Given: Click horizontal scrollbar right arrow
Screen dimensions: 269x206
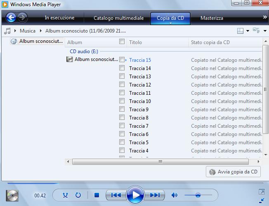Looking at the screenshot, I should tap(258, 162).
